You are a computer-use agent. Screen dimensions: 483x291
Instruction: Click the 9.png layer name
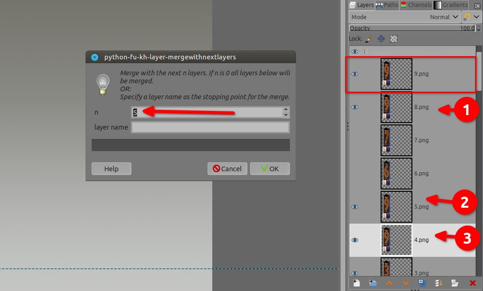(x=421, y=74)
